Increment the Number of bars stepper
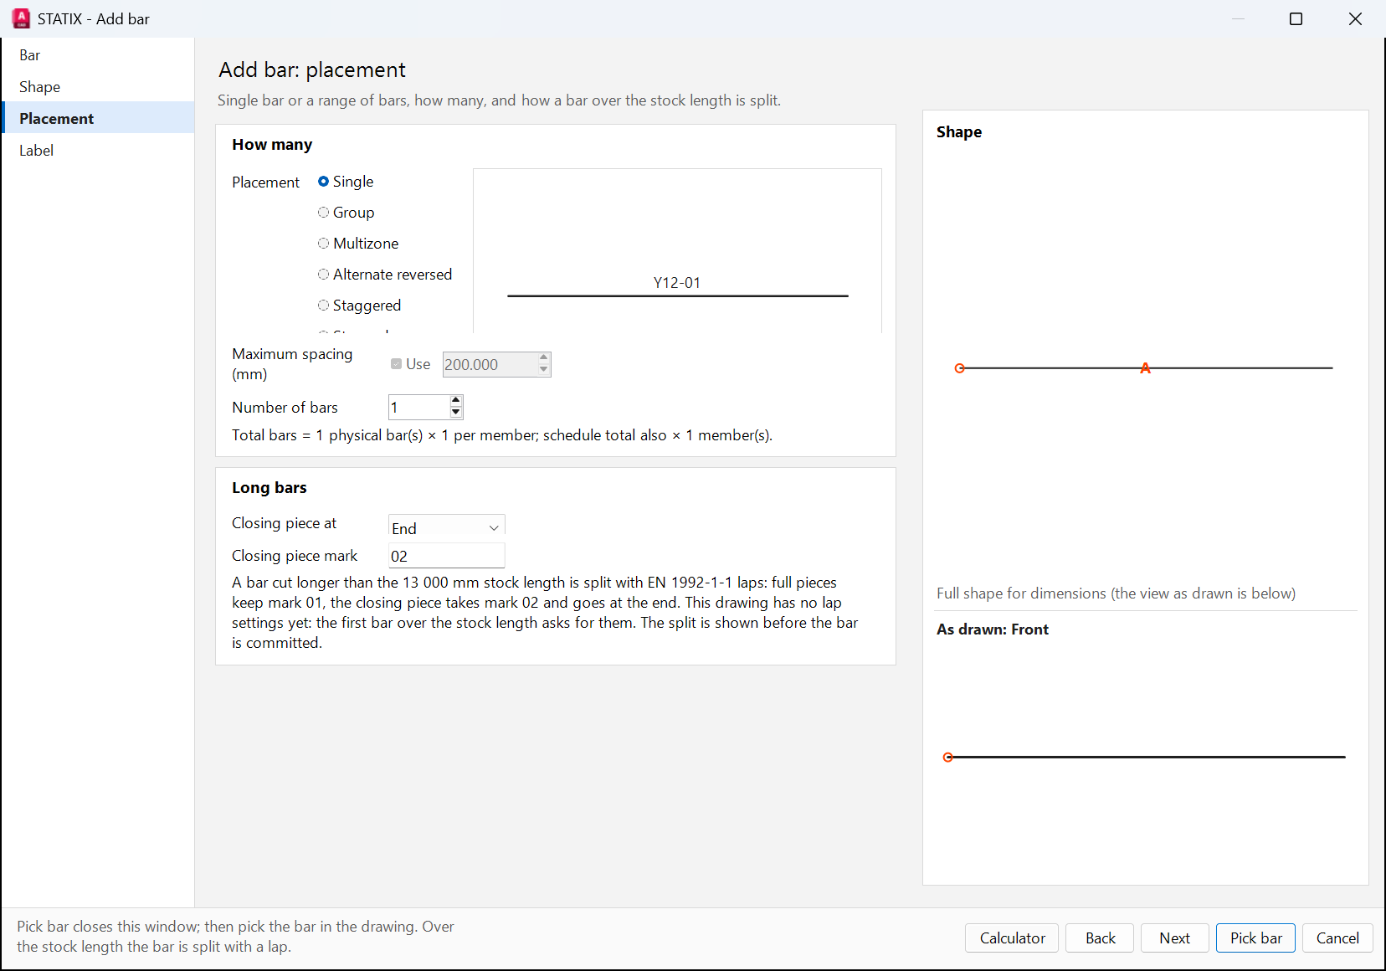This screenshot has height=971, width=1386. pyautogui.click(x=456, y=401)
